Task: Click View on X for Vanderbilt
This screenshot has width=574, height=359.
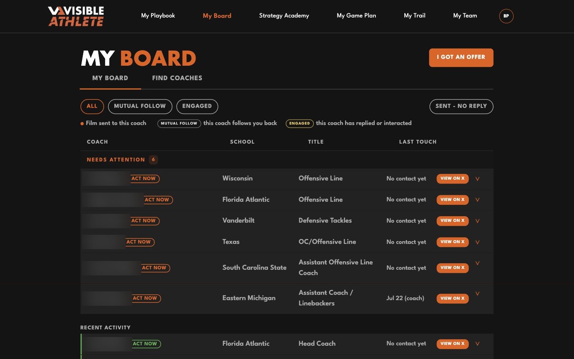Action: [453, 221]
